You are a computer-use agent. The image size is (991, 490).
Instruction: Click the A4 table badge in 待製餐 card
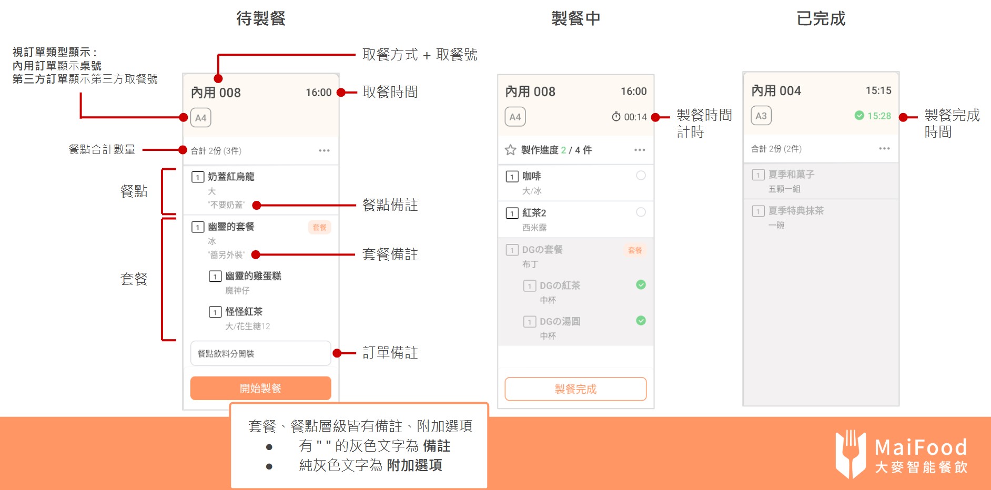pyautogui.click(x=200, y=118)
